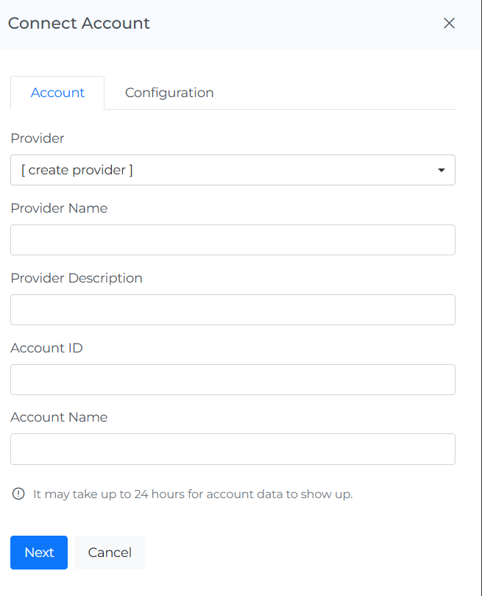The width and height of the screenshot is (482, 596).
Task: Click the info icon beside 24 hours notice
Action: (x=18, y=494)
